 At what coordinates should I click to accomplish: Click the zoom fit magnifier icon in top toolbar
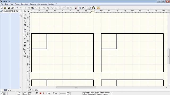93,8
